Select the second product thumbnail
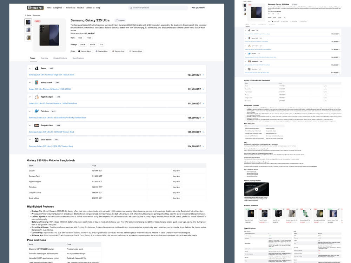The image size is (351, 263). (x=28, y=30)
